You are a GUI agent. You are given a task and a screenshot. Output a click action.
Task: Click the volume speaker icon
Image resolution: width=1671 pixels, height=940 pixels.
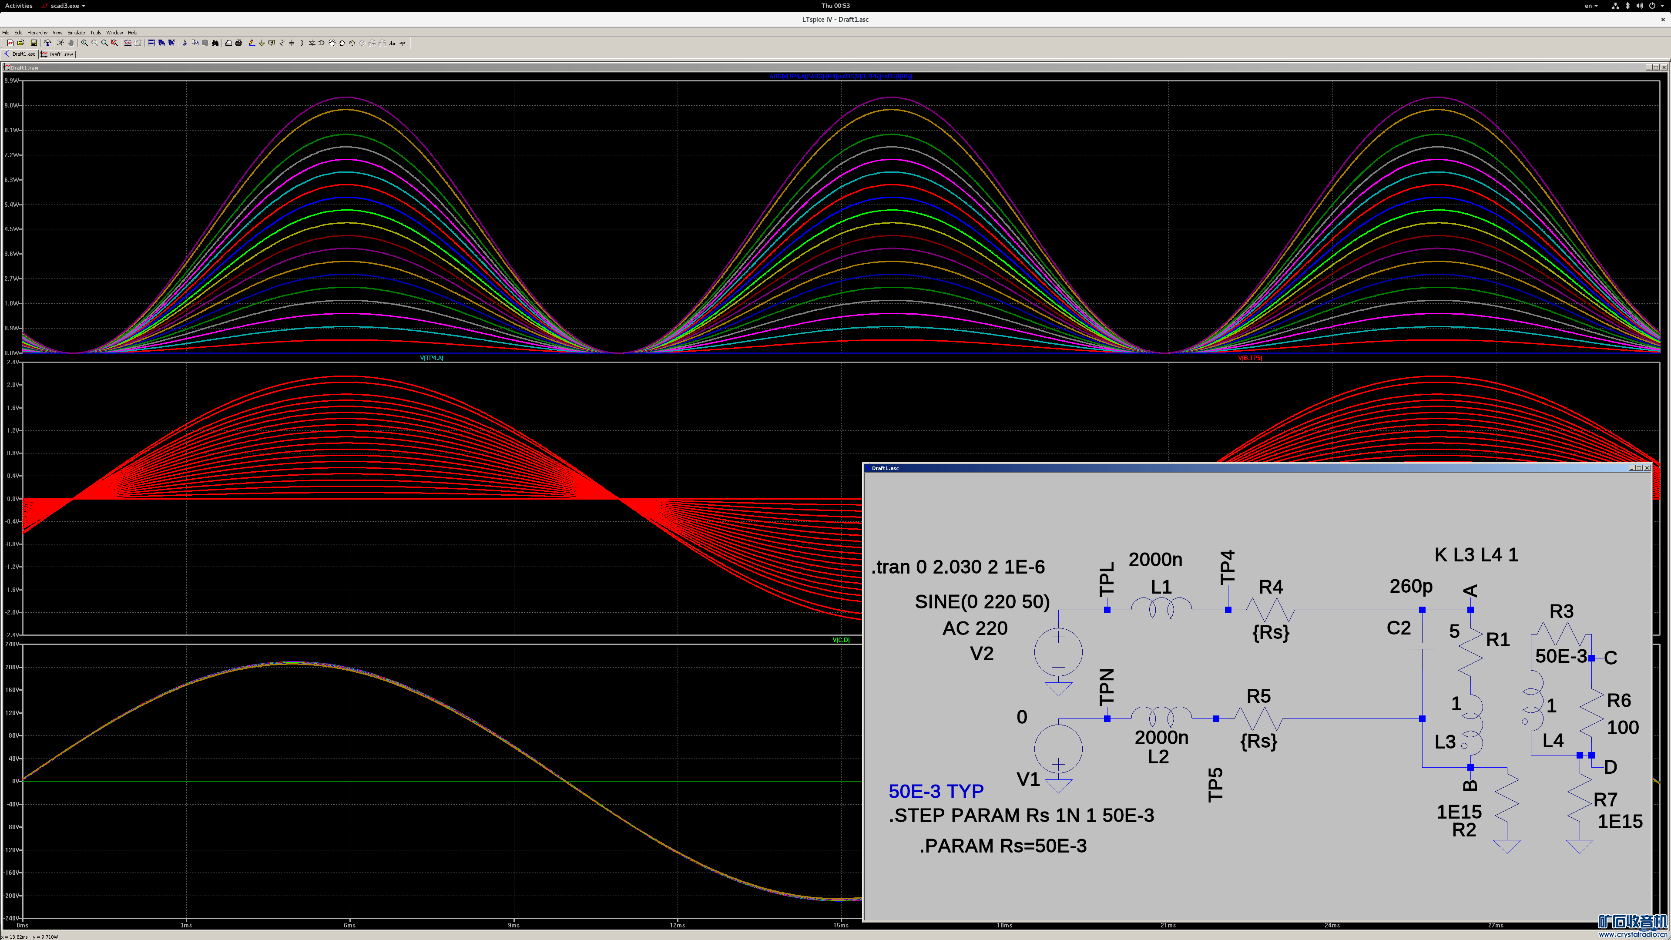pyautogui.click(x=1640, y=6)
